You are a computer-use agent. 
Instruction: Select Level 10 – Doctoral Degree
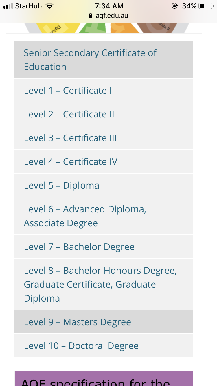pyautogui.click(x=81, y=346)
